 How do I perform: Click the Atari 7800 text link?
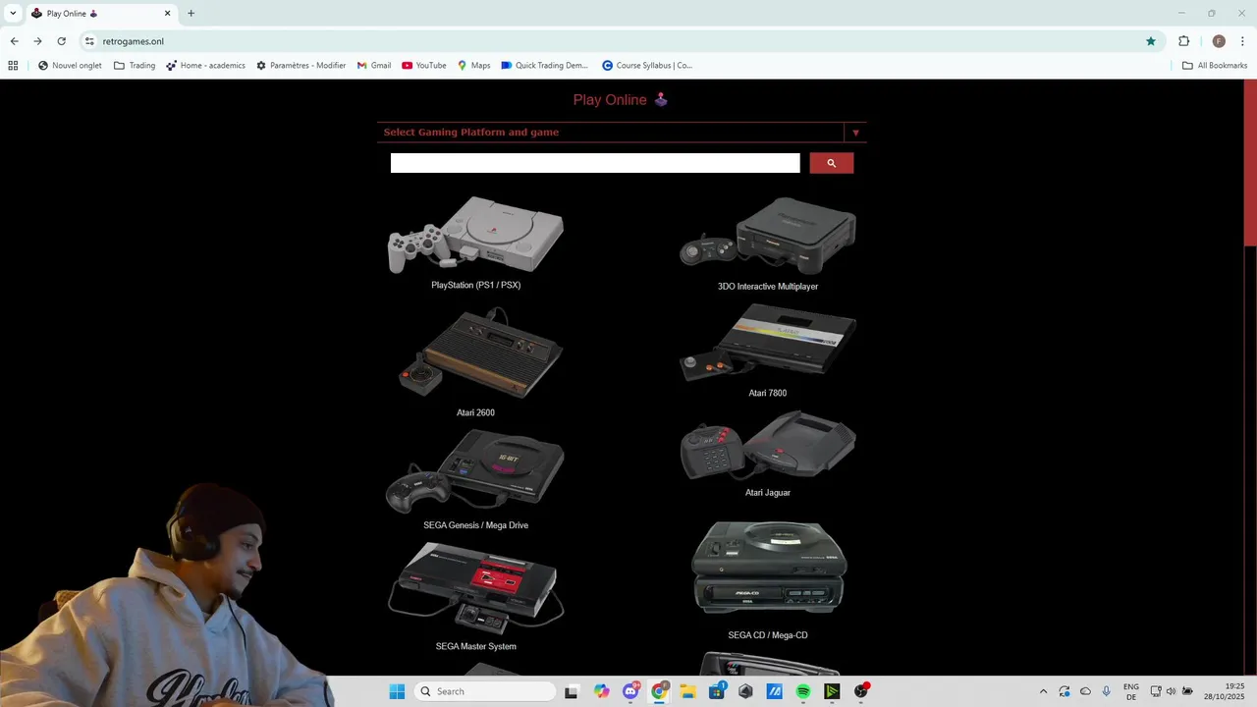[x=768, y=393]
